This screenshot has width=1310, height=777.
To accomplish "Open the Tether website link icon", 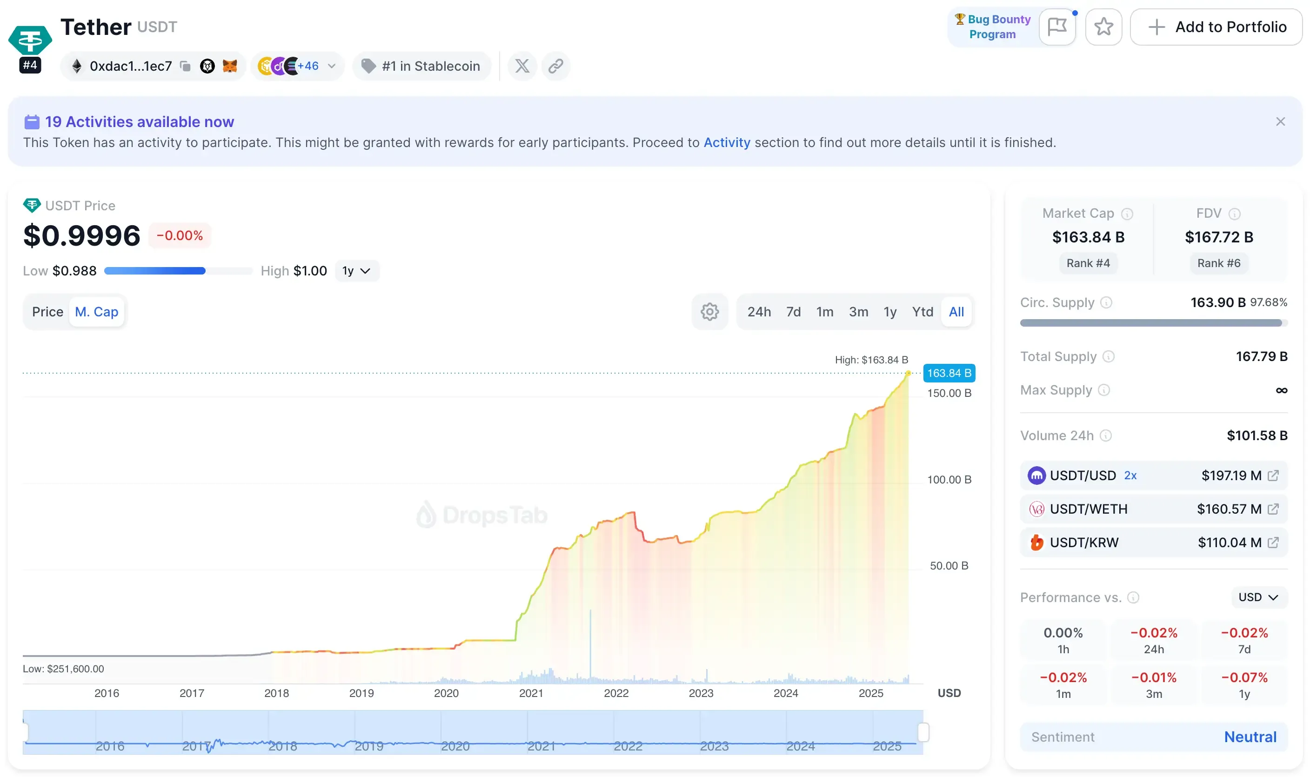I will coord(555,66).
